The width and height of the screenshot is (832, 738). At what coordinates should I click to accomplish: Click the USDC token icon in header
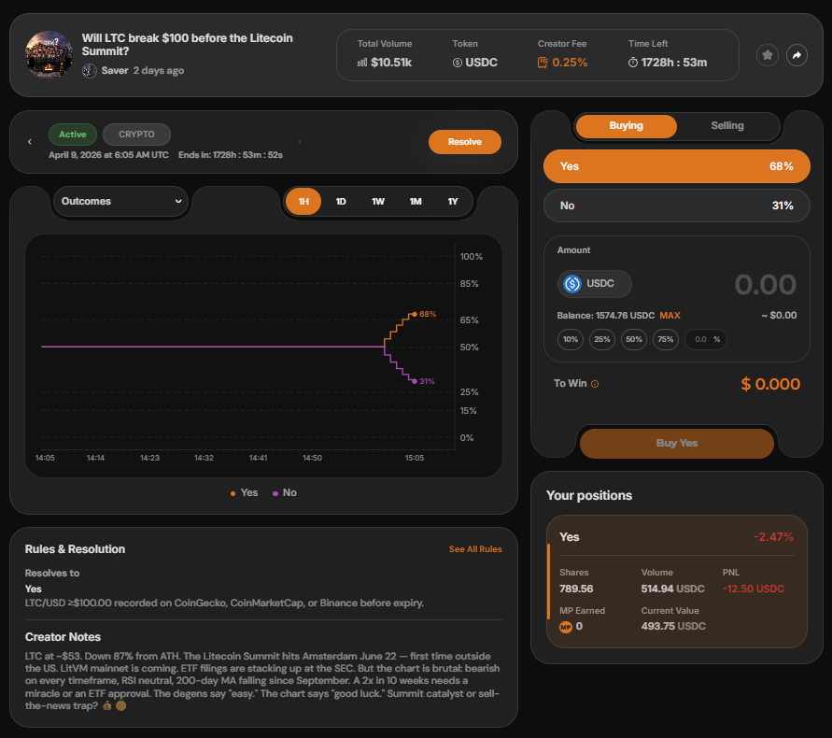(x=458, y=63)
